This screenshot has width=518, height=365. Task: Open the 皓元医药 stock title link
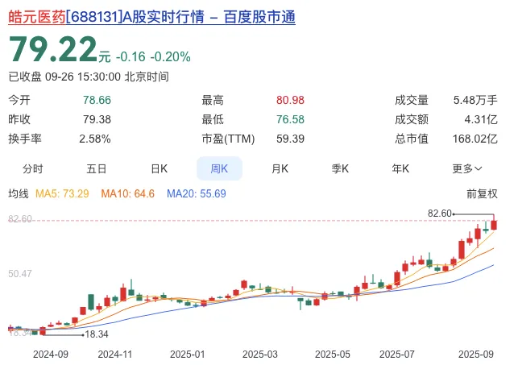[x=151, y=16]
